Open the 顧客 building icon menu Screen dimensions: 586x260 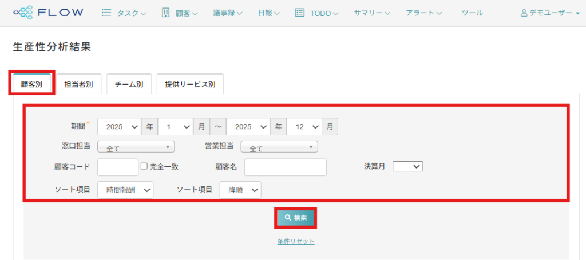point(166,13)
